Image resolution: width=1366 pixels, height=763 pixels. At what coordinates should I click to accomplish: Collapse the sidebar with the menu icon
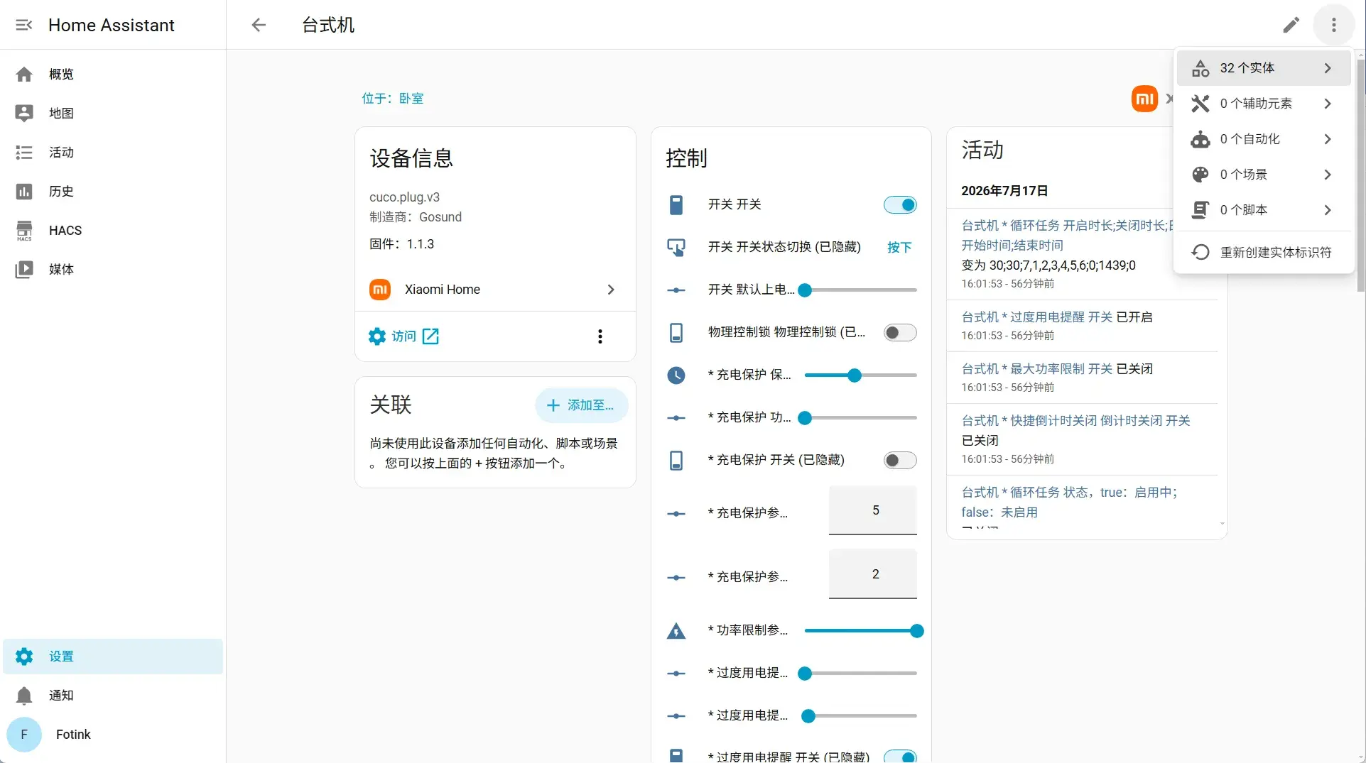(24, 25)
